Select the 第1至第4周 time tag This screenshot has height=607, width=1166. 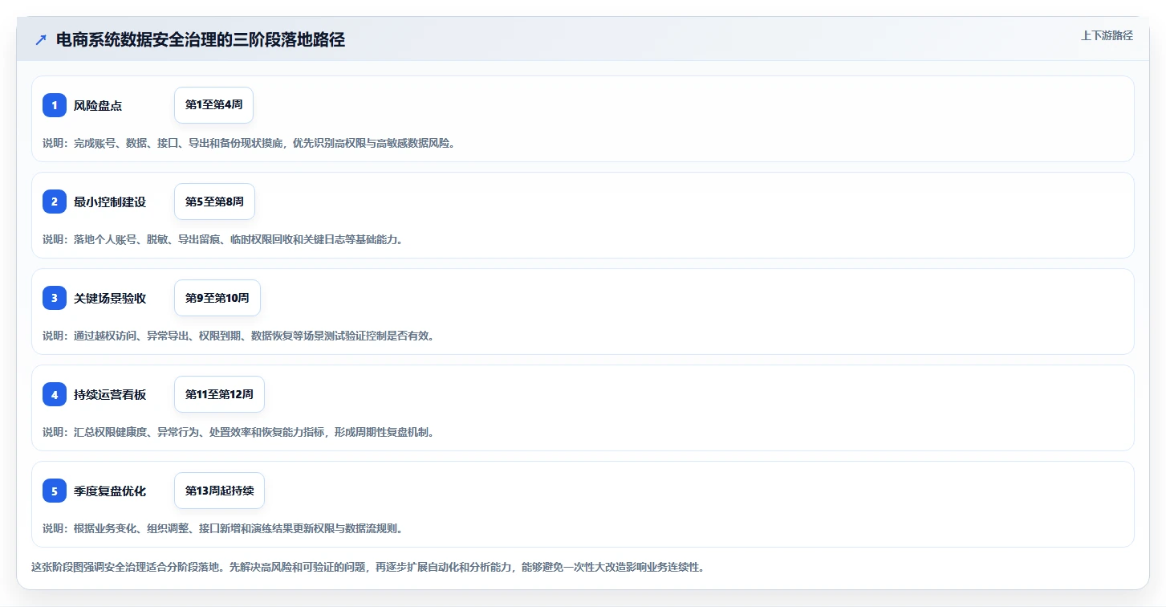coord(213,105)
